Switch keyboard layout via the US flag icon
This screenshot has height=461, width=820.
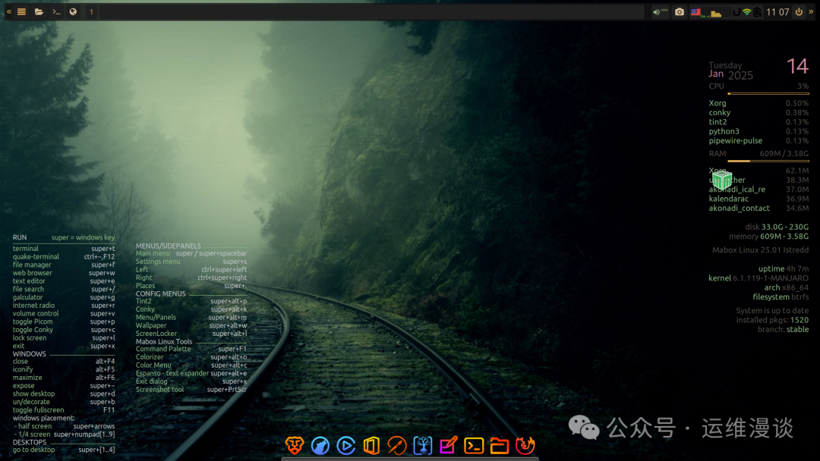pyautogui.click(x=695, y=11)
